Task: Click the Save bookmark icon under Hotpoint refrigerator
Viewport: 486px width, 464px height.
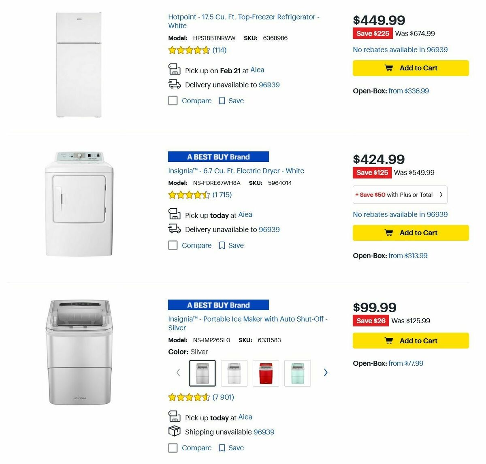Action: coord(222,100)
